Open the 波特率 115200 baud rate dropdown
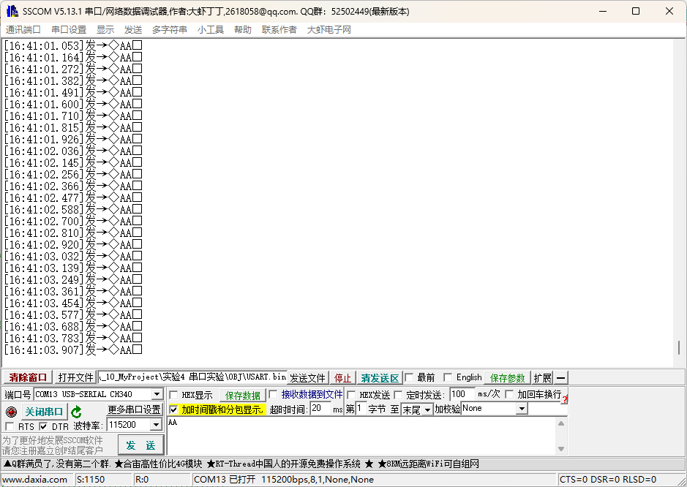Viewport: 687px width, 487px height. (x=156, y=425)
